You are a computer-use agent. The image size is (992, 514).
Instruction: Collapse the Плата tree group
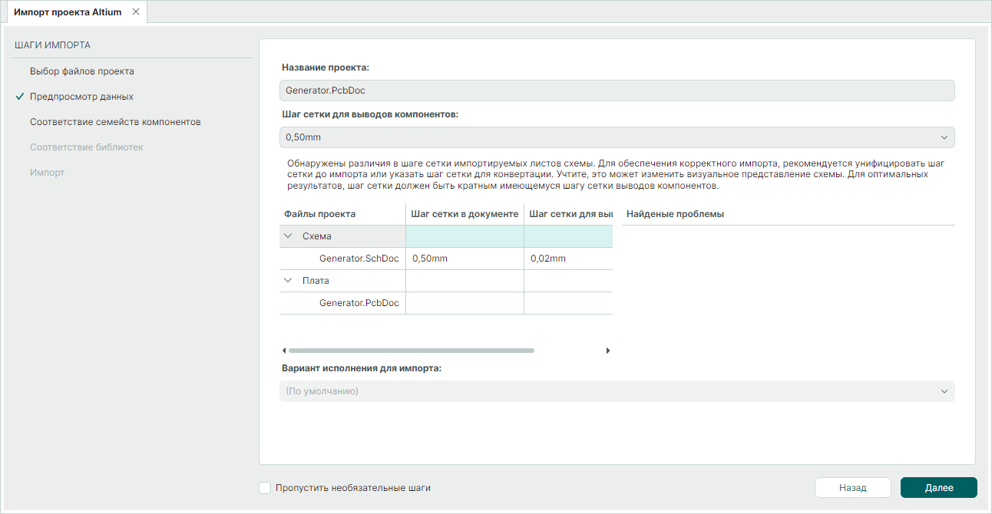(289, 281)
